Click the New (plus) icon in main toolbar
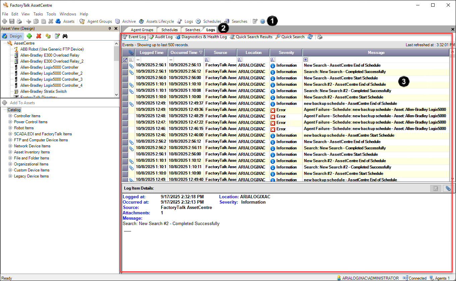Viewport: 456px width, 281px height. tap(4, 21)
